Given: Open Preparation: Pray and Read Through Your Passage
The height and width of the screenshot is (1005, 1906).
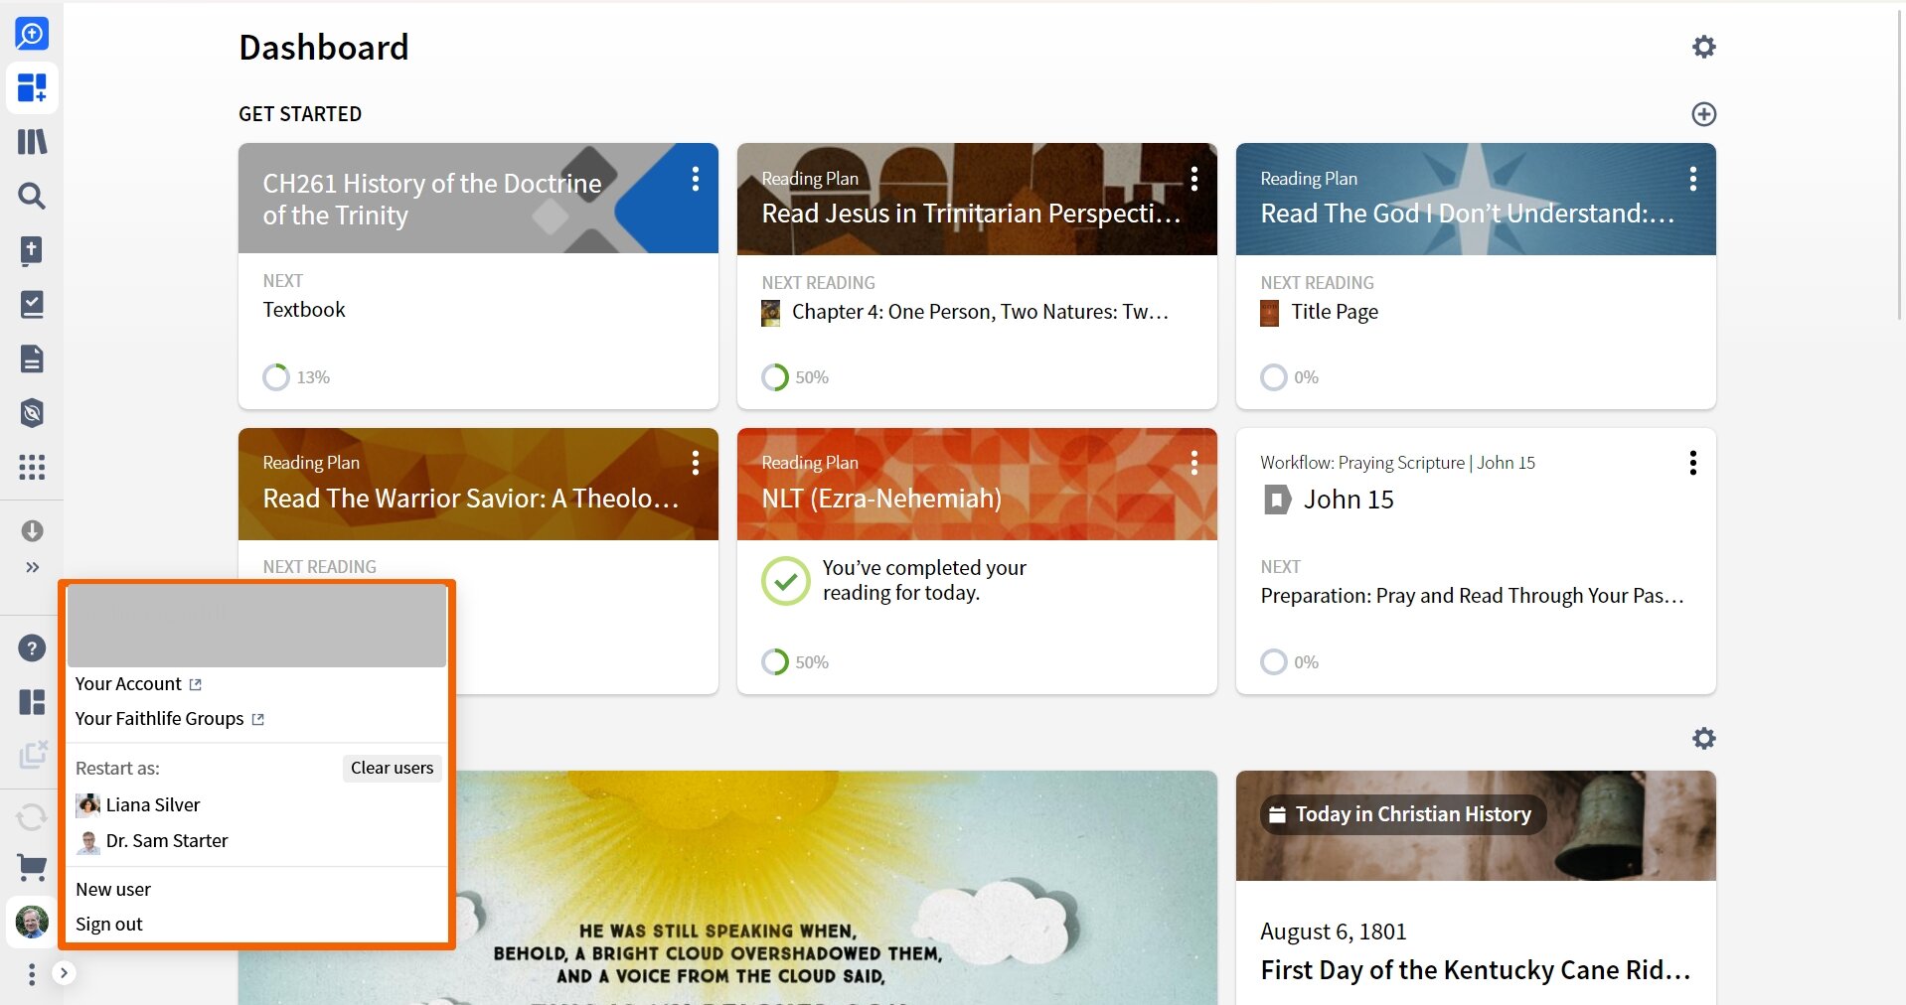Looking at the screenshot, I should pyautogui.click(x=1472, y=596).
